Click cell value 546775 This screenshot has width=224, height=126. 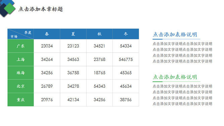(x=126, y=59)
